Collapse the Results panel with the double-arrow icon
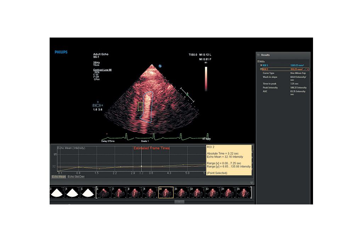This screenshot has height=242, width=363. 258,55
